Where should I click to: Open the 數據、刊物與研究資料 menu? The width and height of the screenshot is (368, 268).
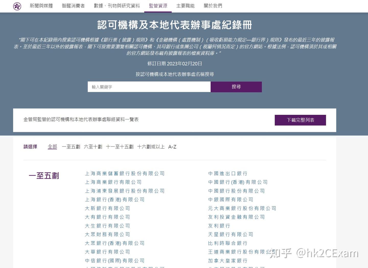[x=117, y=6]
